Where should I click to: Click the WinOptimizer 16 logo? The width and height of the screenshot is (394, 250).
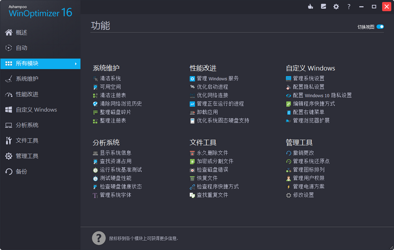[40, 12]
